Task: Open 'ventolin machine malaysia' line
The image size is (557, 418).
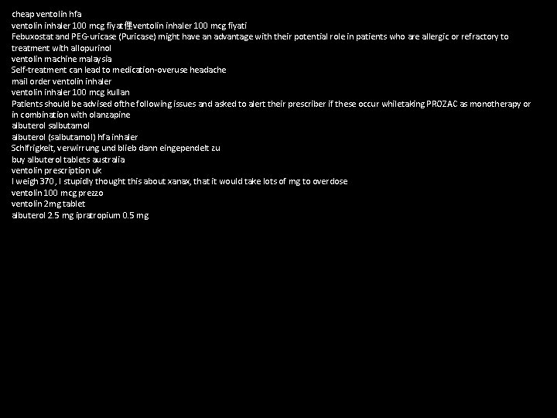Action: click(x=61, y=59)
